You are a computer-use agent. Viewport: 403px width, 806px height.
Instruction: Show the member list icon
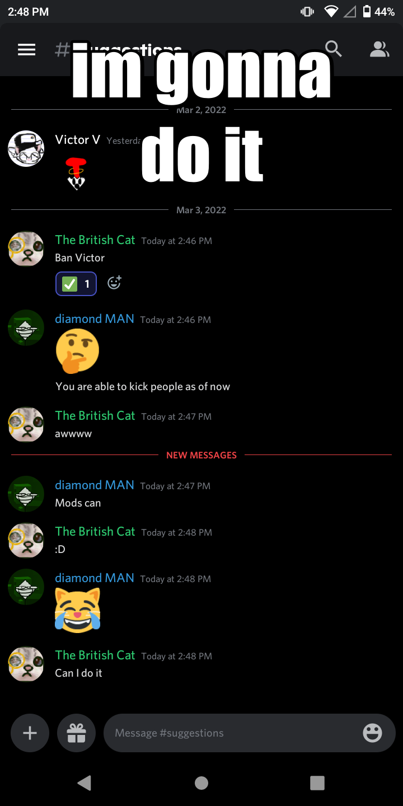(379, 49)
